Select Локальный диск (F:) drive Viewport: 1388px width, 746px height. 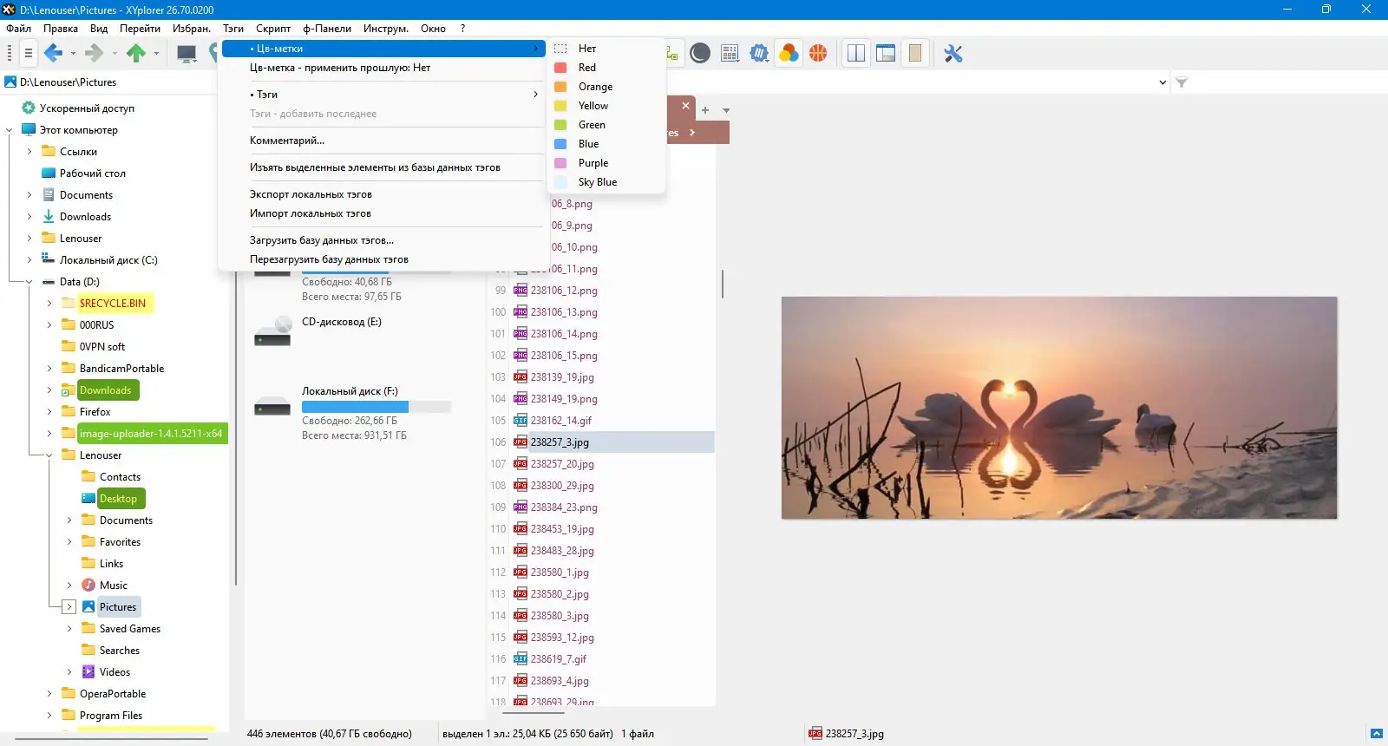pos(350,391)
